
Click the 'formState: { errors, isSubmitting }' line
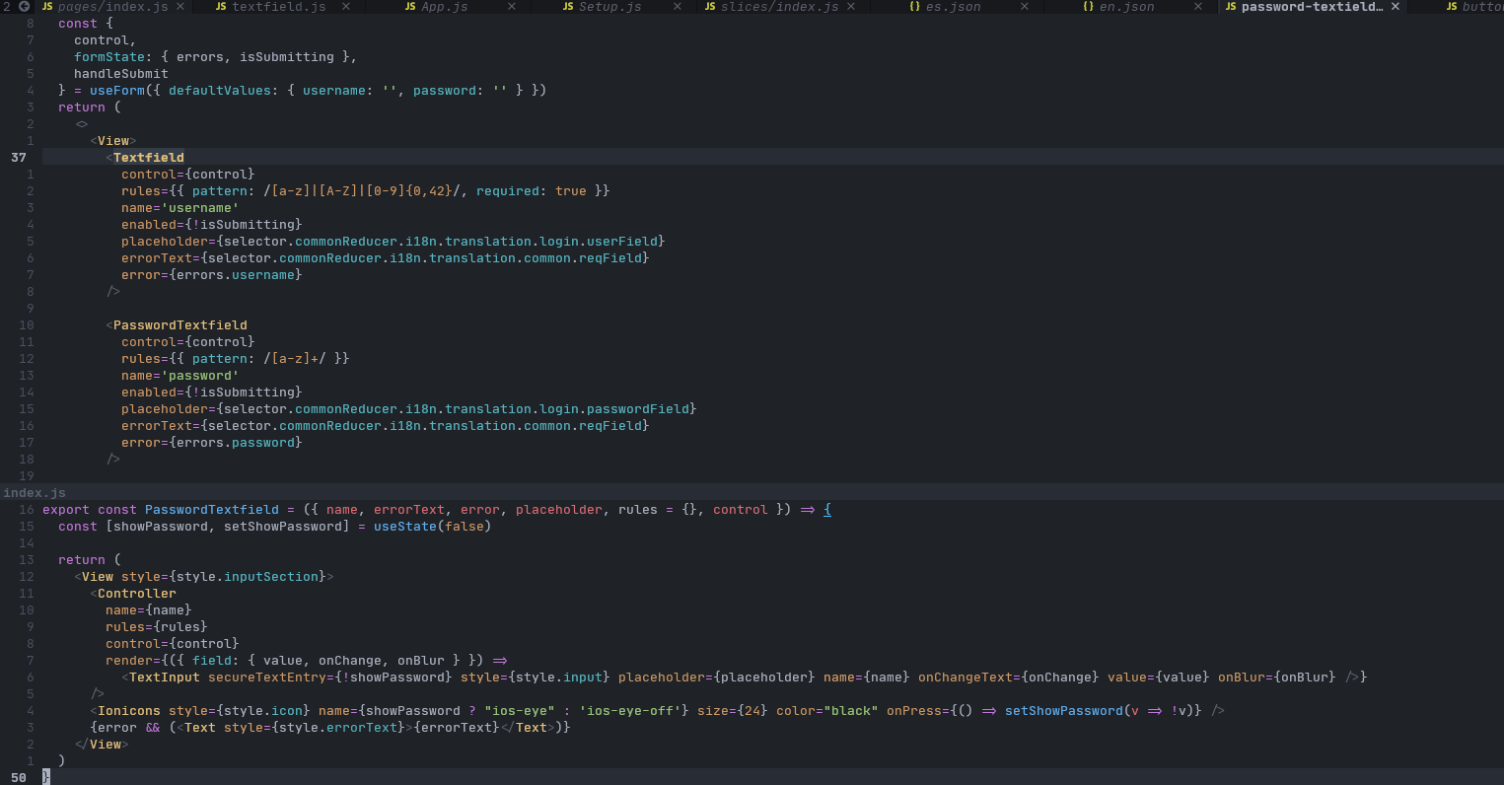(x=216, y=56)
